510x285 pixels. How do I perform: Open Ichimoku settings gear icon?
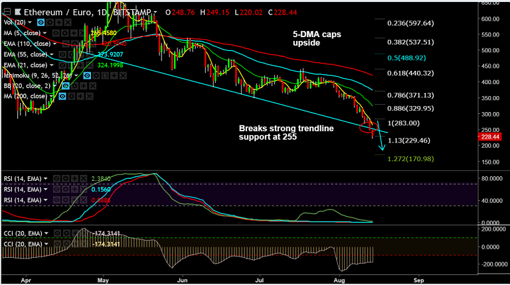point(96,76)
